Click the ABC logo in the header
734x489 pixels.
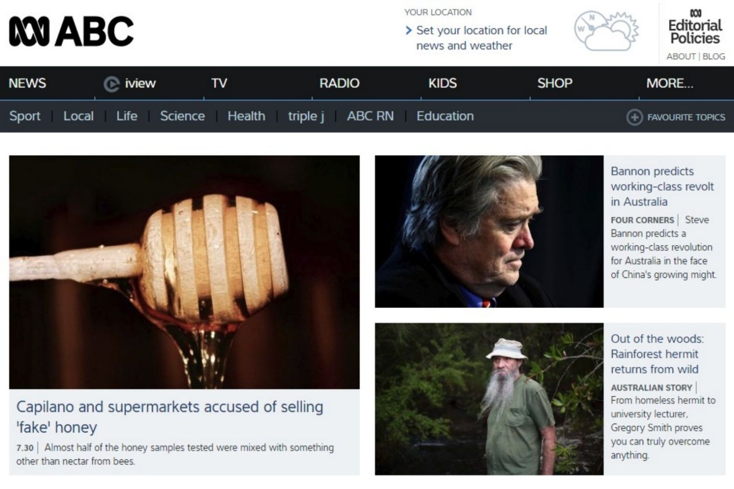click(71, 32)
